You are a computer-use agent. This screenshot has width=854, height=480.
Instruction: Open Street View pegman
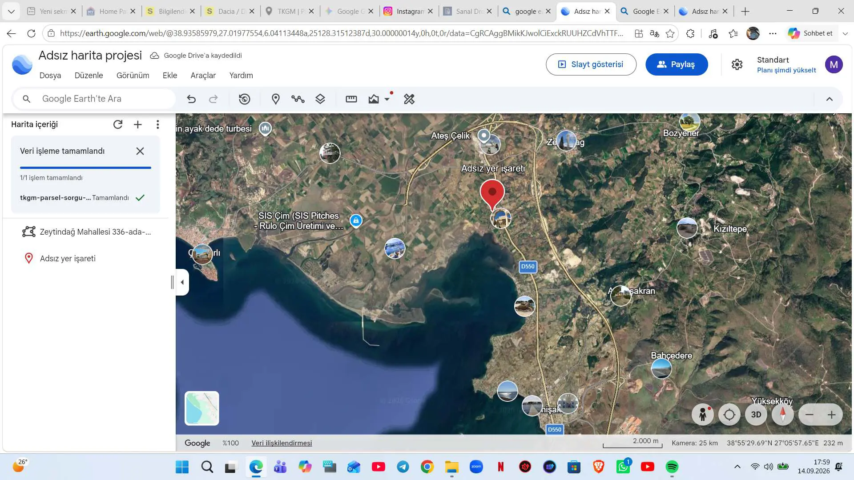(x=703, y=415)
